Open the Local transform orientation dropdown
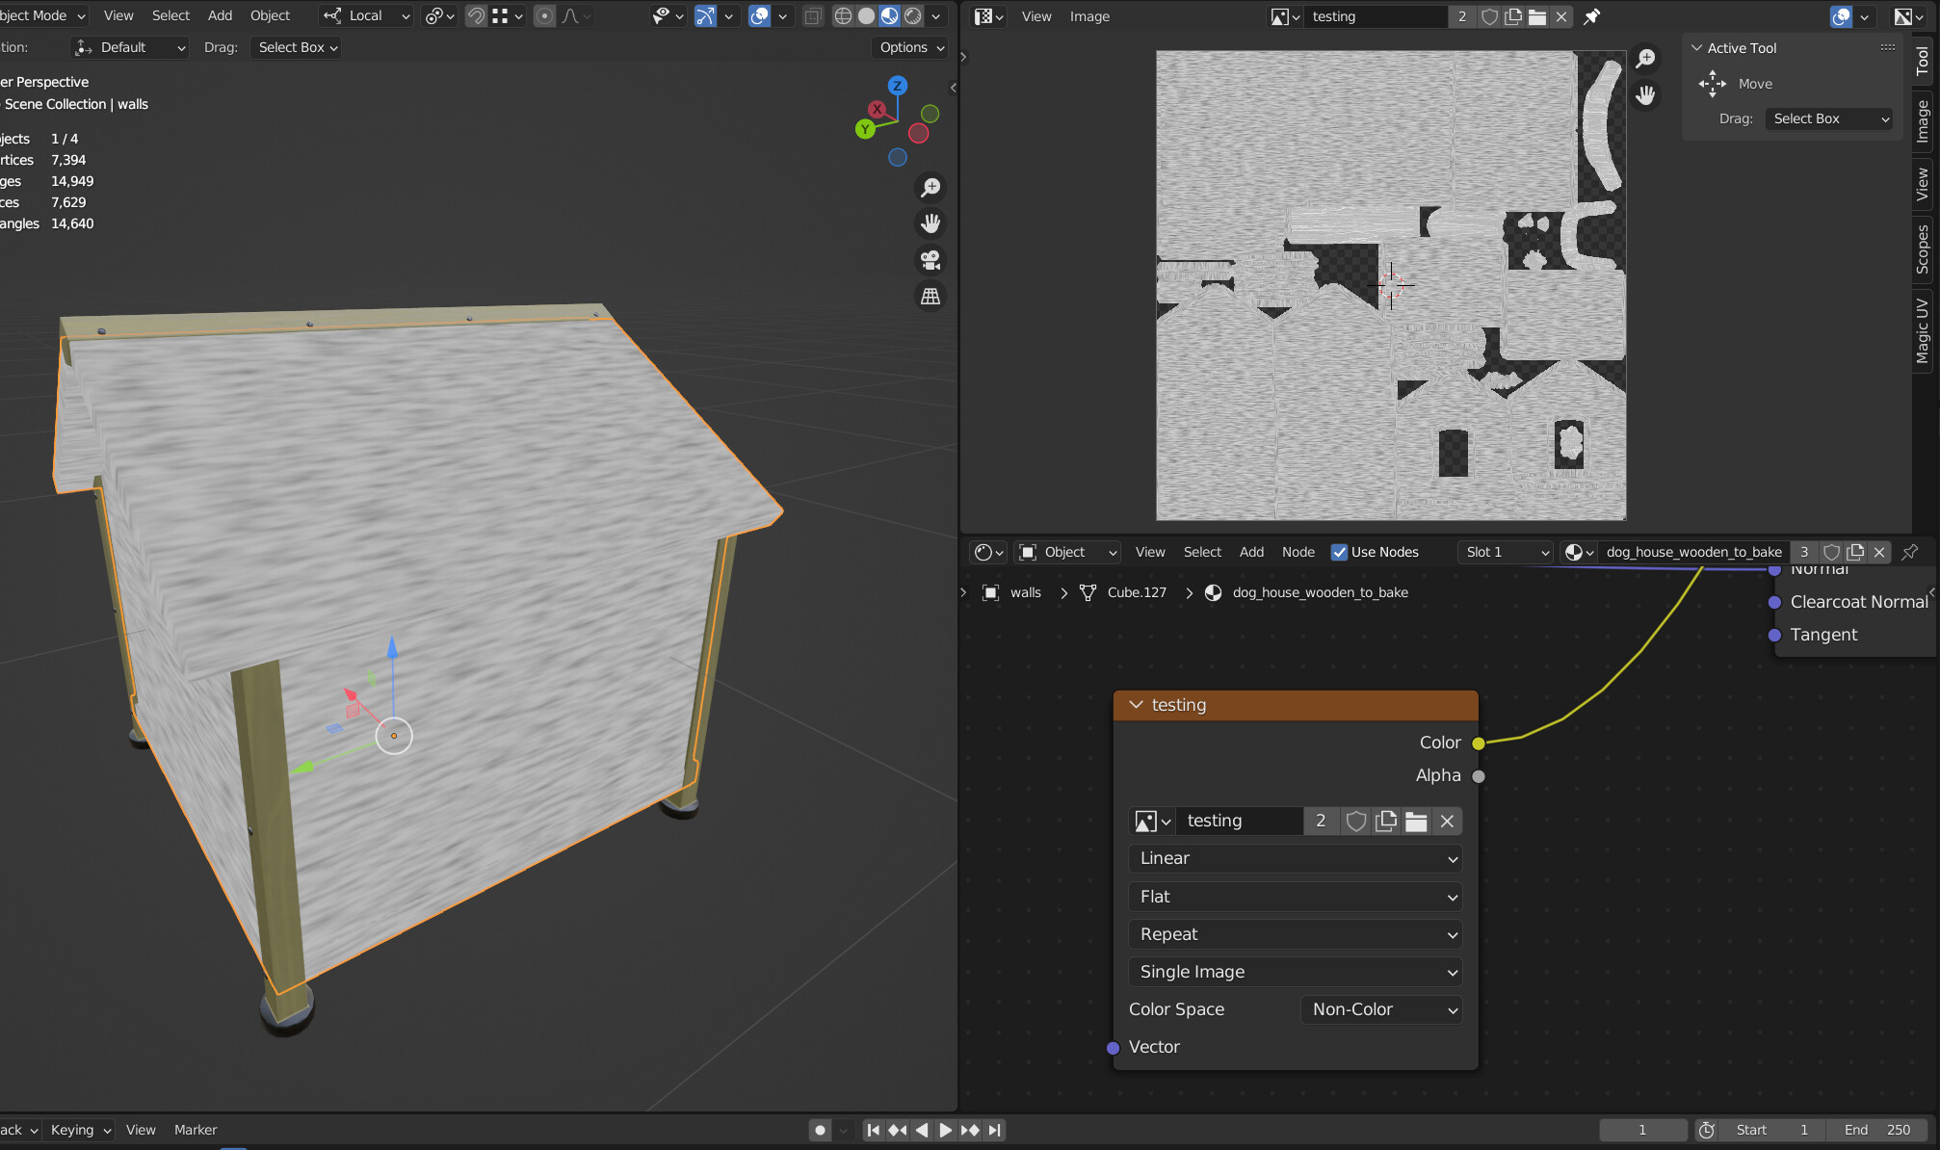 (366, 15)
